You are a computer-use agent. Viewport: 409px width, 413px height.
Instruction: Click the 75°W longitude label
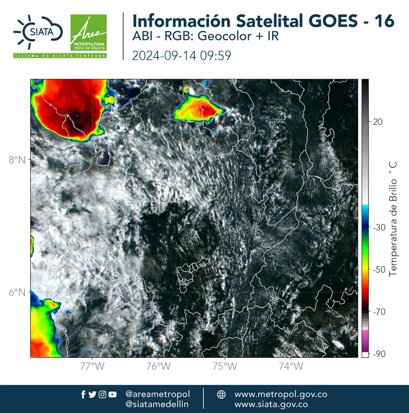(225, 366)
